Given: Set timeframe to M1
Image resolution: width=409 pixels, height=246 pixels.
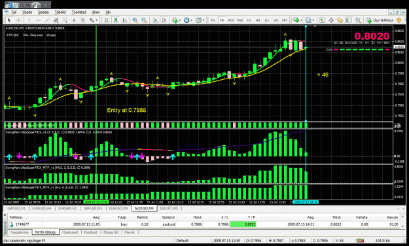Looking at the screenshot, I should (x=213, y=20).
